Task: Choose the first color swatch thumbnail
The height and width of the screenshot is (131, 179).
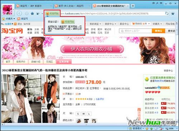Action: 79,121
